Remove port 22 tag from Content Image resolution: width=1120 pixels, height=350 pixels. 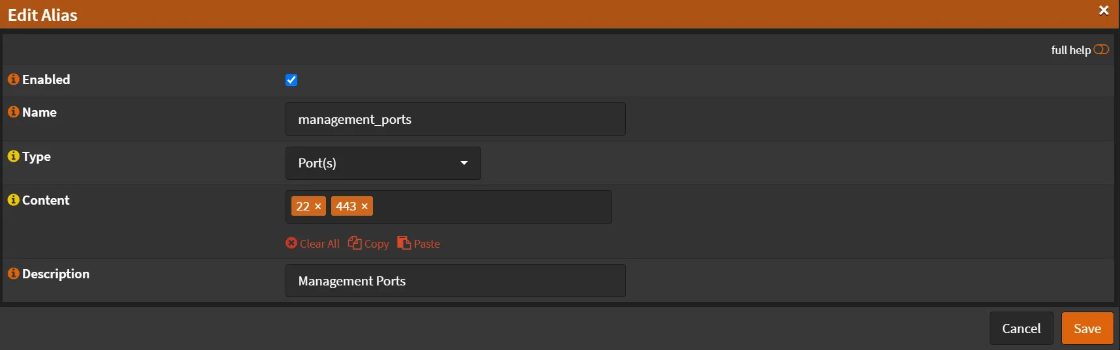click(x=318, y=207)
